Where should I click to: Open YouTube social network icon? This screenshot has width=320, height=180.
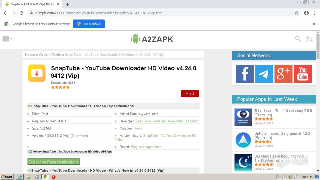[302, 74]
